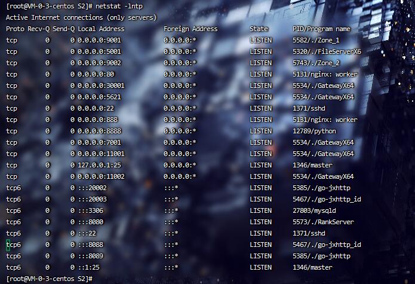
Task: Click the Proto column header
Action: coord(16,29)
